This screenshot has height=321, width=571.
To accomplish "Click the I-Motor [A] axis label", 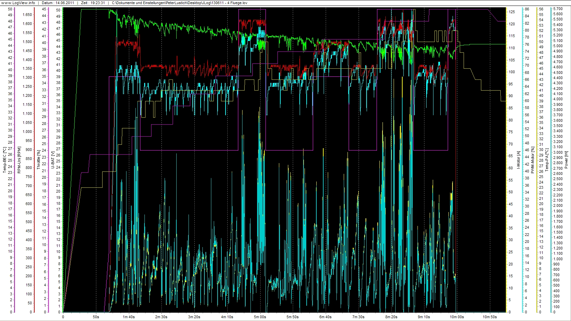I will point(518,160).
